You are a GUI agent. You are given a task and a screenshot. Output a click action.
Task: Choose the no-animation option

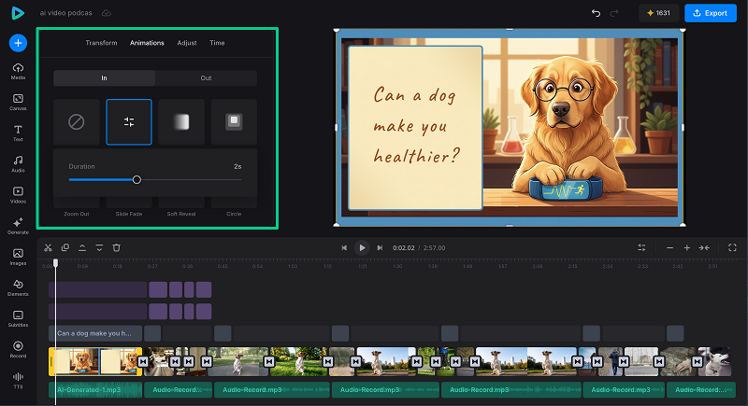77,122
